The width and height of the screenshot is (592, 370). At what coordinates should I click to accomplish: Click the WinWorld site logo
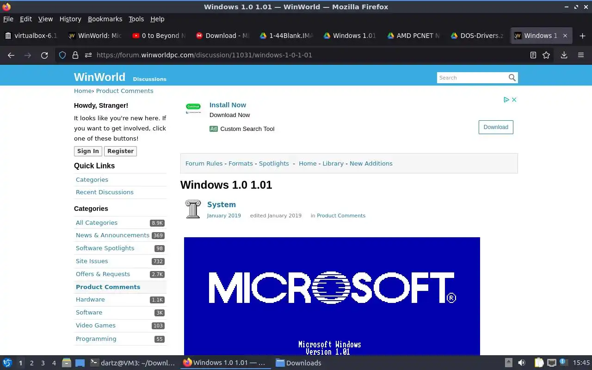(99, 77)
